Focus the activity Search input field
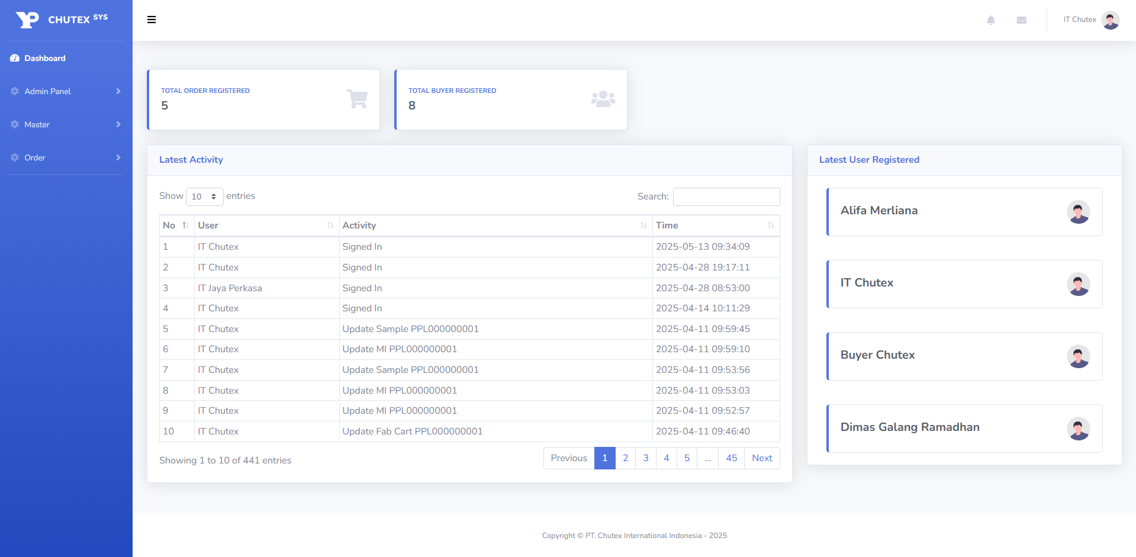Viewport: 1136px width, 557px height. (726, 197)
